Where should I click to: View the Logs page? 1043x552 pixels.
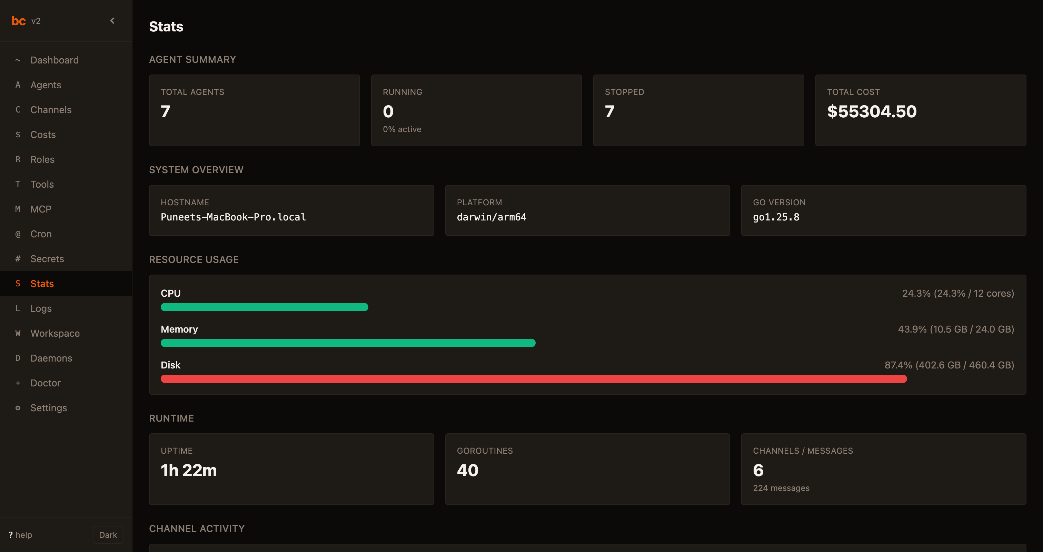[66, 308]
